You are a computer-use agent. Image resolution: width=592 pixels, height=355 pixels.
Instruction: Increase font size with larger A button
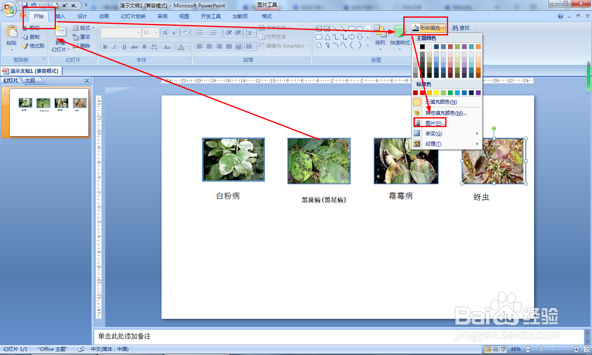click(165, 32)
